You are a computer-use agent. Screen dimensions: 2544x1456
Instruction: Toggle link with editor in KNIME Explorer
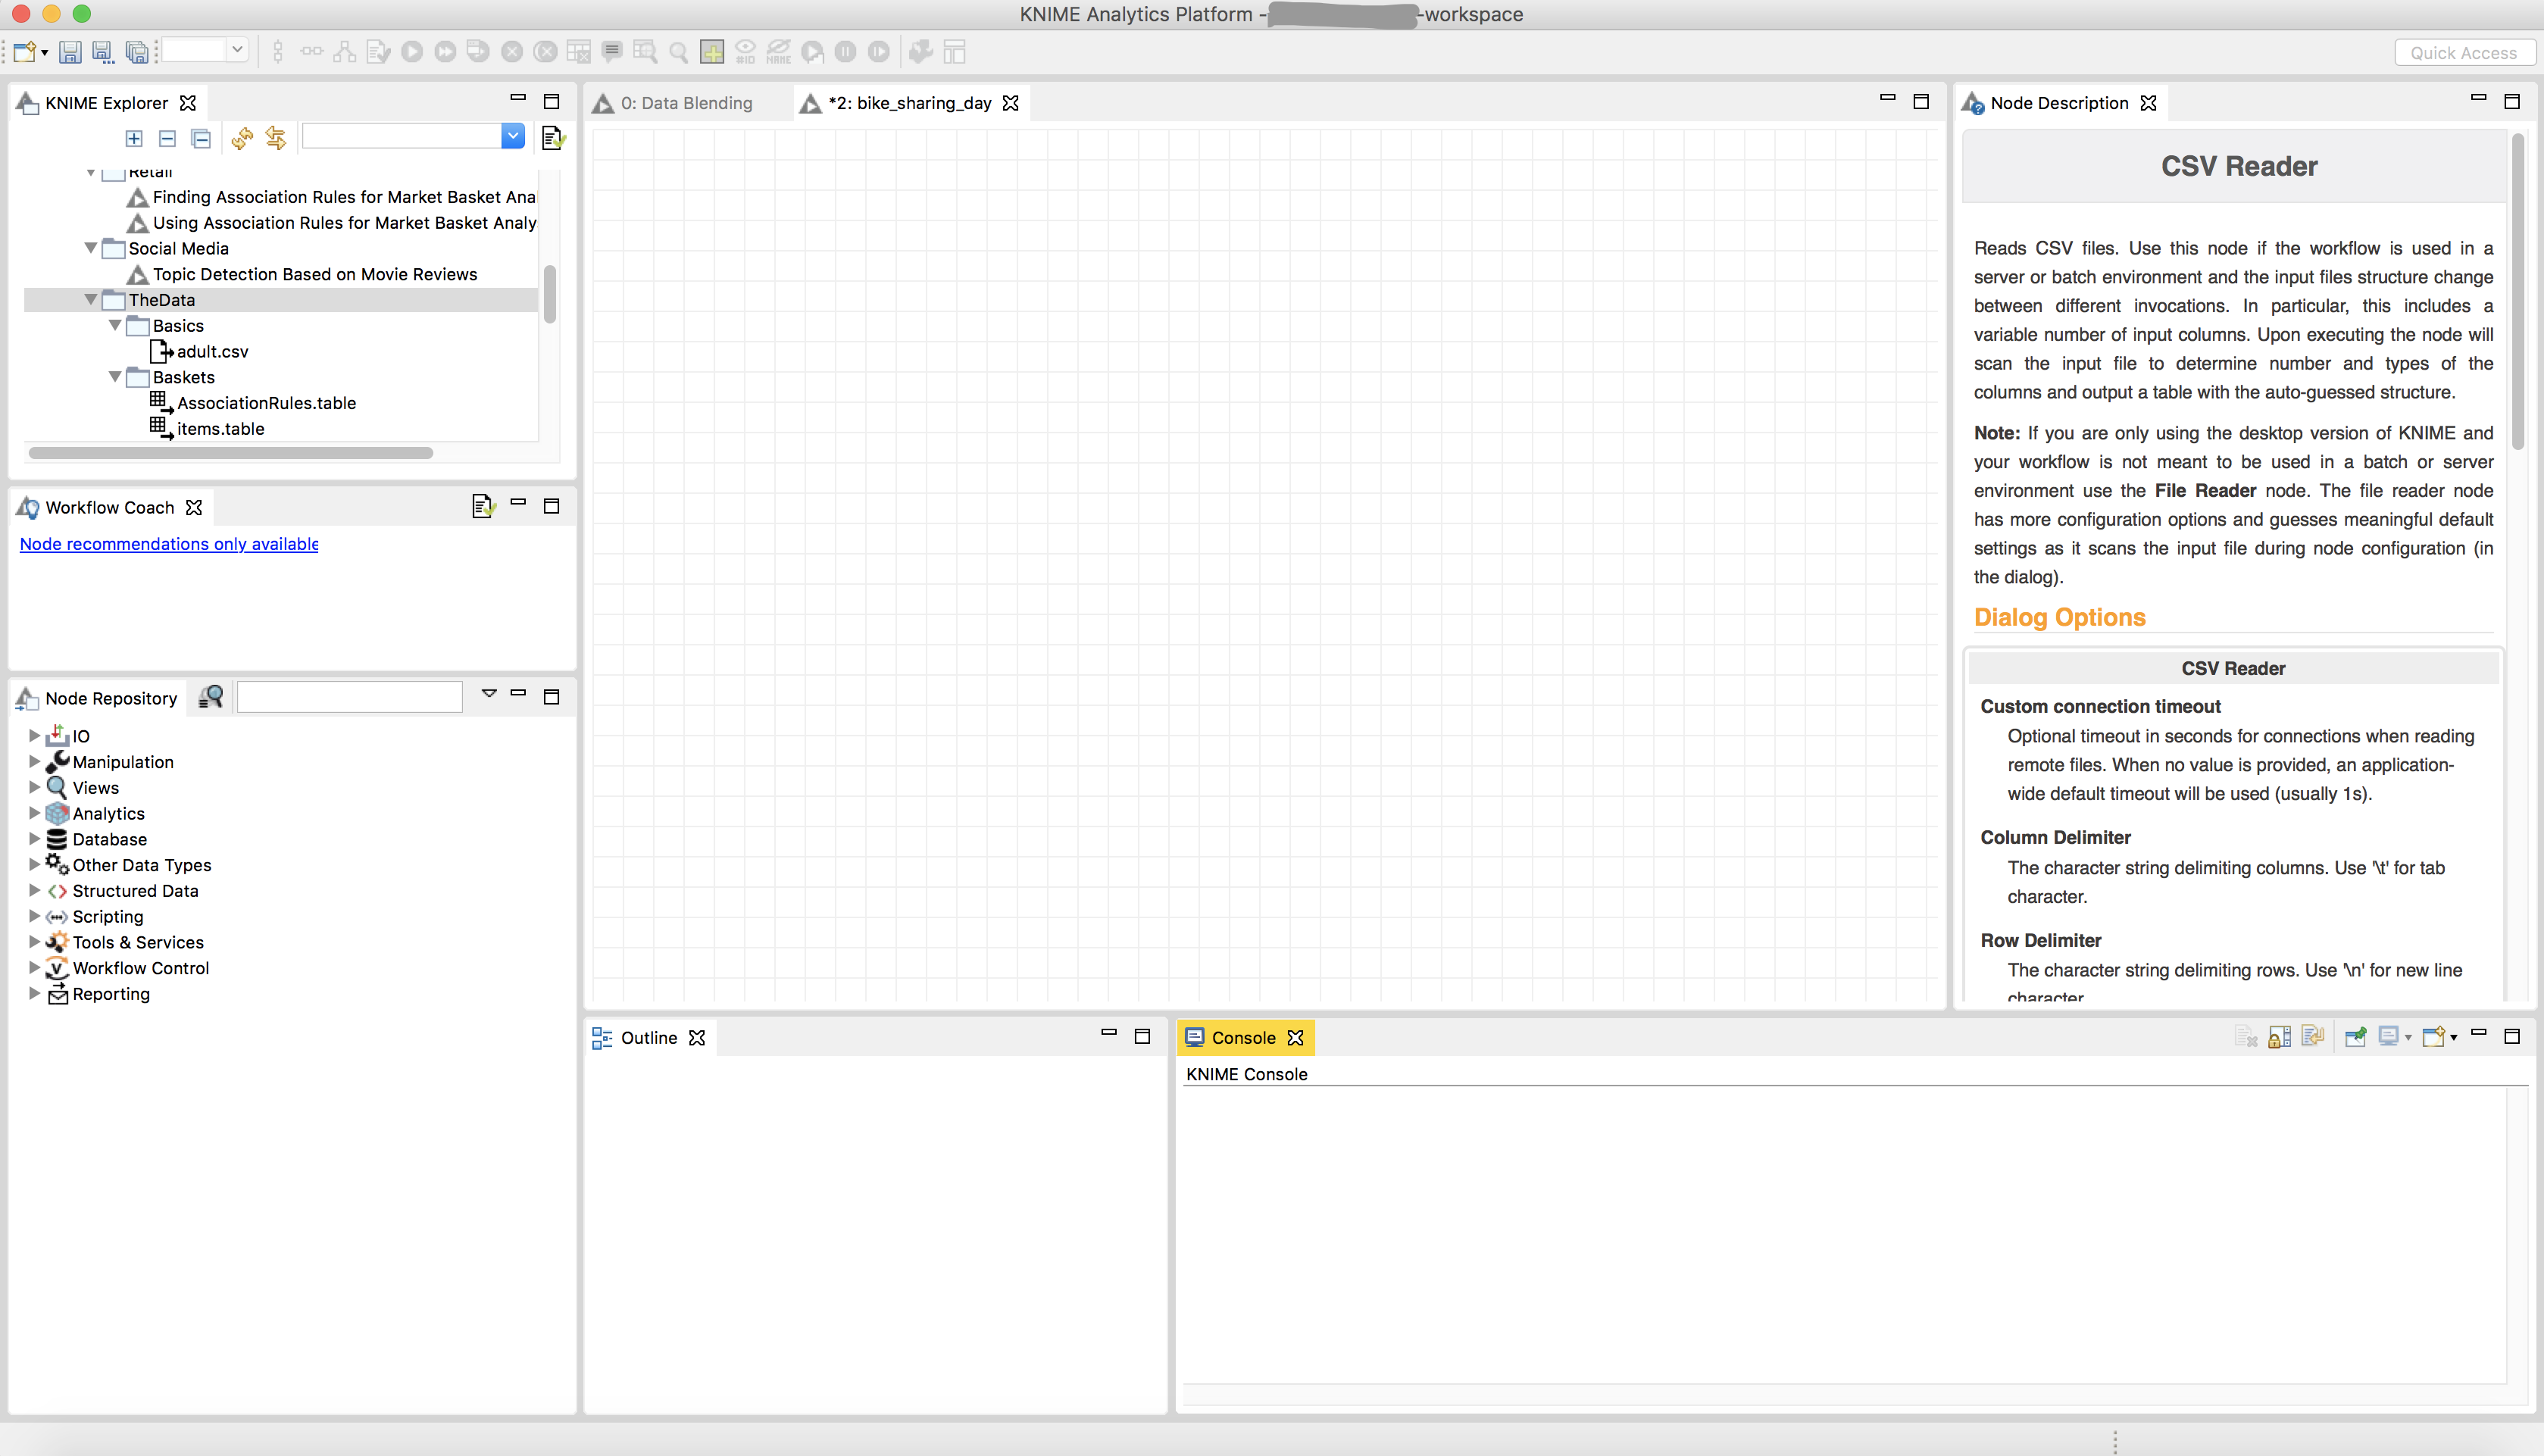pyautogui.click(x=276, y=138)
